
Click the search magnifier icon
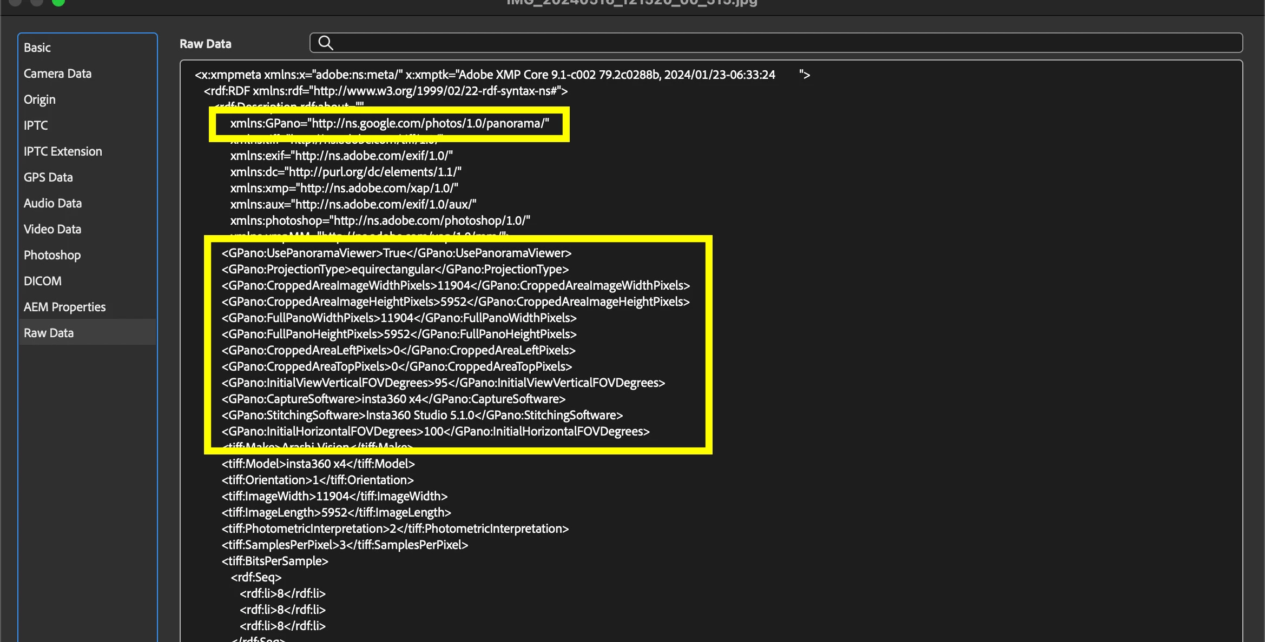(x=325, y=43)
